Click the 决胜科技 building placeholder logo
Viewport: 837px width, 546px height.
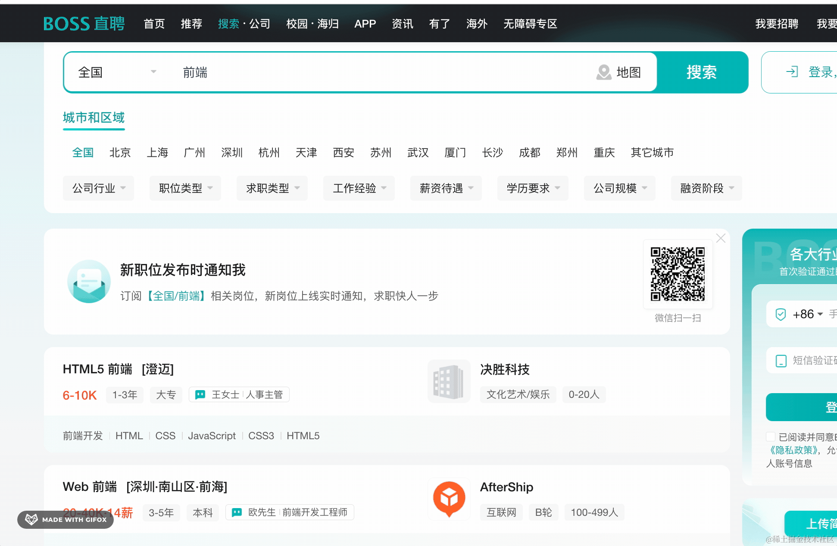(x=449, y=382)
